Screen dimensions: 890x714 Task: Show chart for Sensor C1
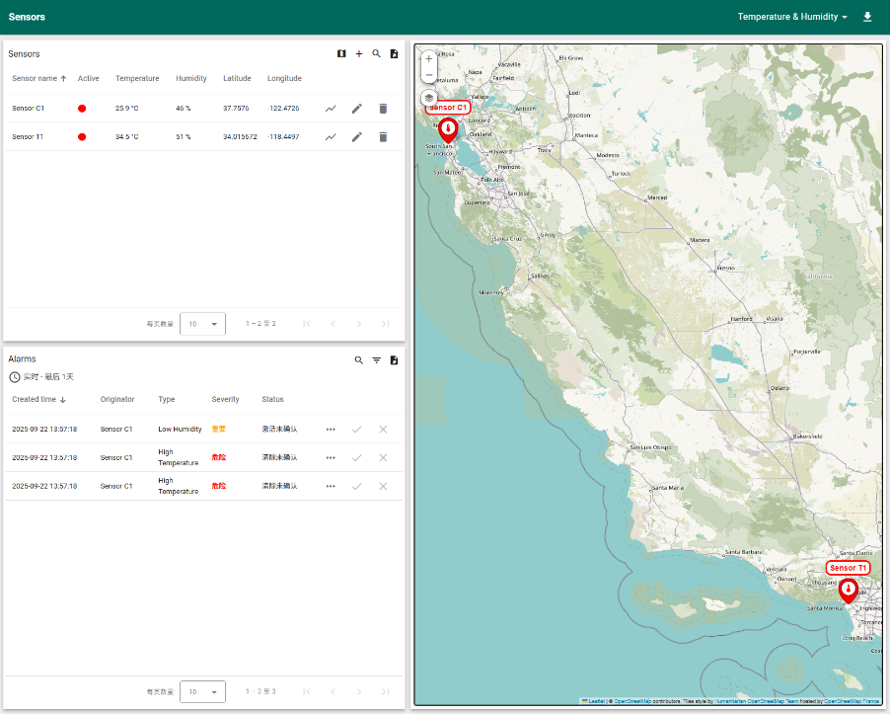tap(332, 109)
